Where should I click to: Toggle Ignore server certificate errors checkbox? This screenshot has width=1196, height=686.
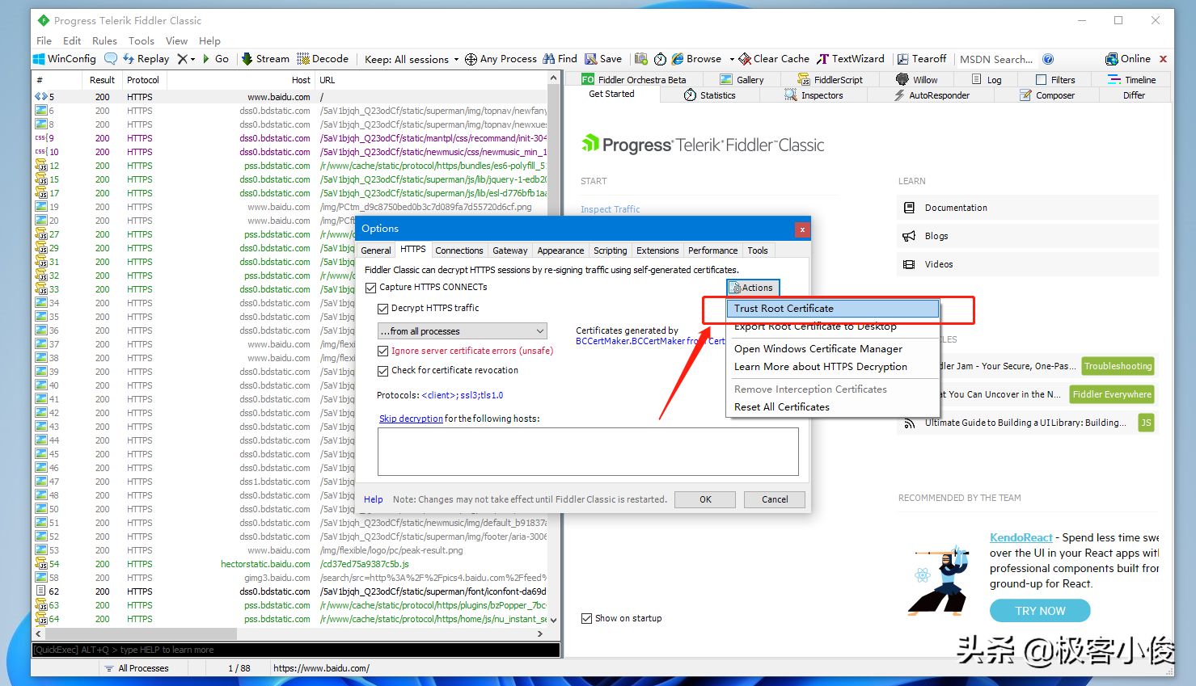[x=383, y=351]
